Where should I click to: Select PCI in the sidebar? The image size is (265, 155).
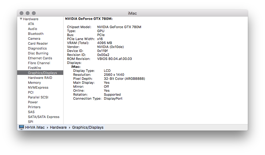(x=31, y=92)
